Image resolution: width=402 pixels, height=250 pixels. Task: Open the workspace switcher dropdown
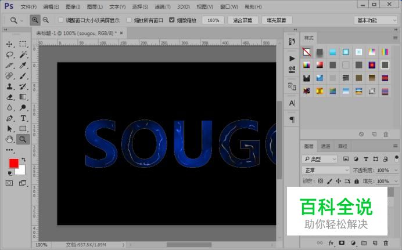click(376, 20)
